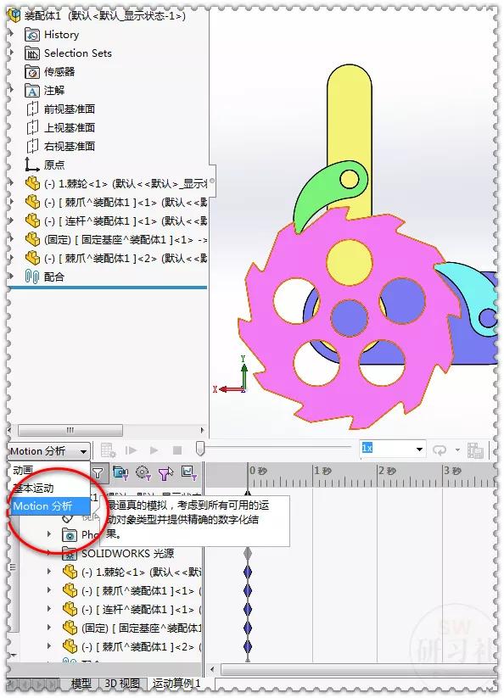The height and width of the screenshot is (698, 504).
Task: Click the 注解 annotations icon
Action: (32, 91)
